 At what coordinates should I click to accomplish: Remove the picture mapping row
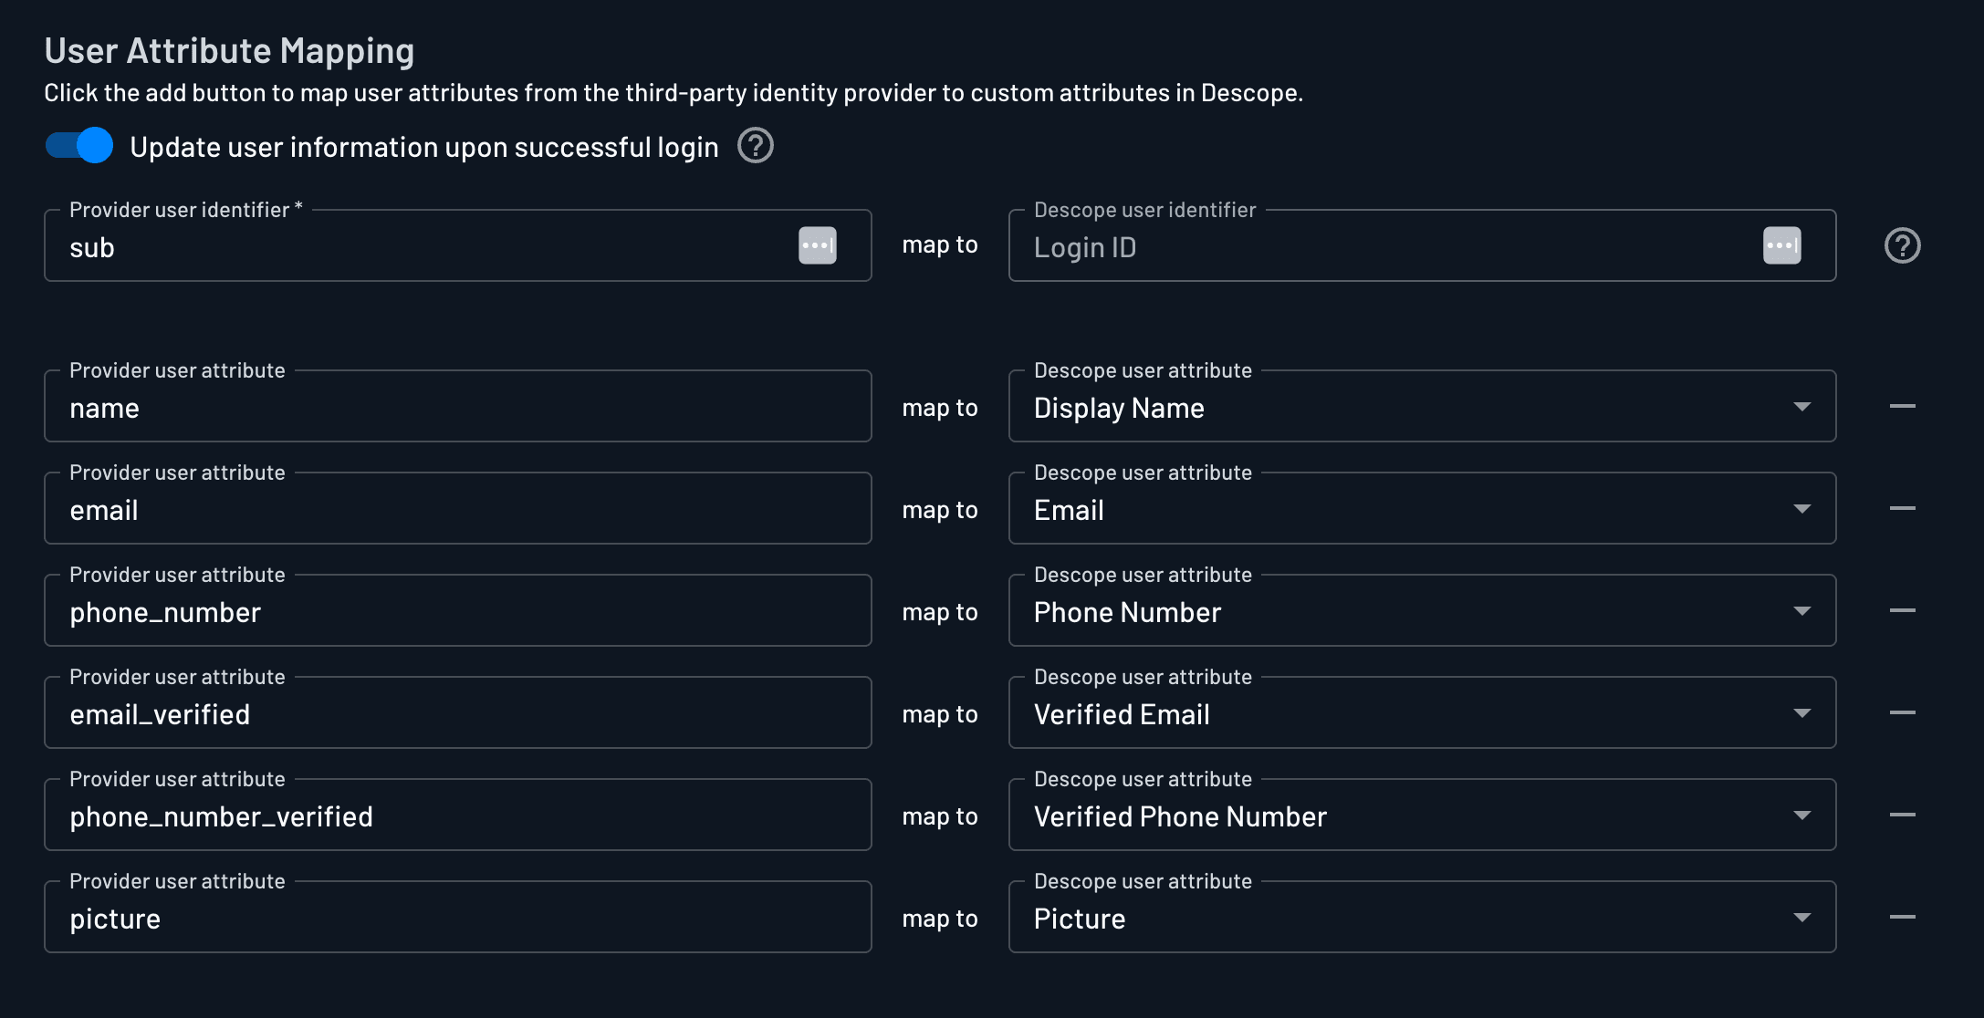pos(1902,918)
